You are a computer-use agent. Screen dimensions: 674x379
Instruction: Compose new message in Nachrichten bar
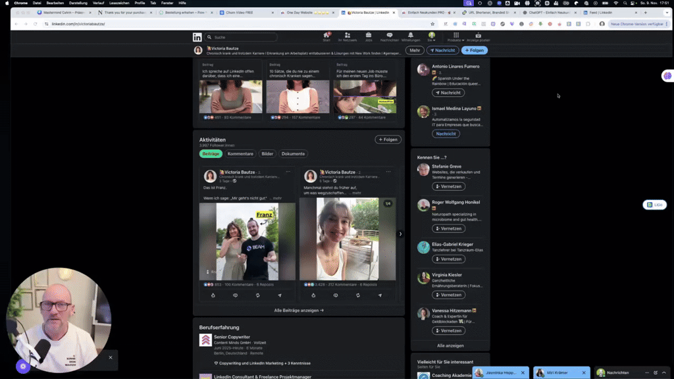(x=656, y=372)
